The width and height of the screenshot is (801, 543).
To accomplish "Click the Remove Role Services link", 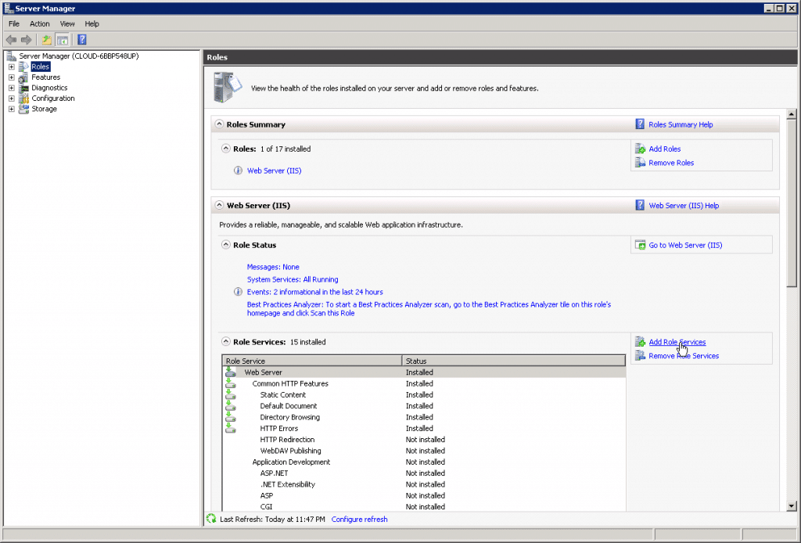I will tap(684, 356).
